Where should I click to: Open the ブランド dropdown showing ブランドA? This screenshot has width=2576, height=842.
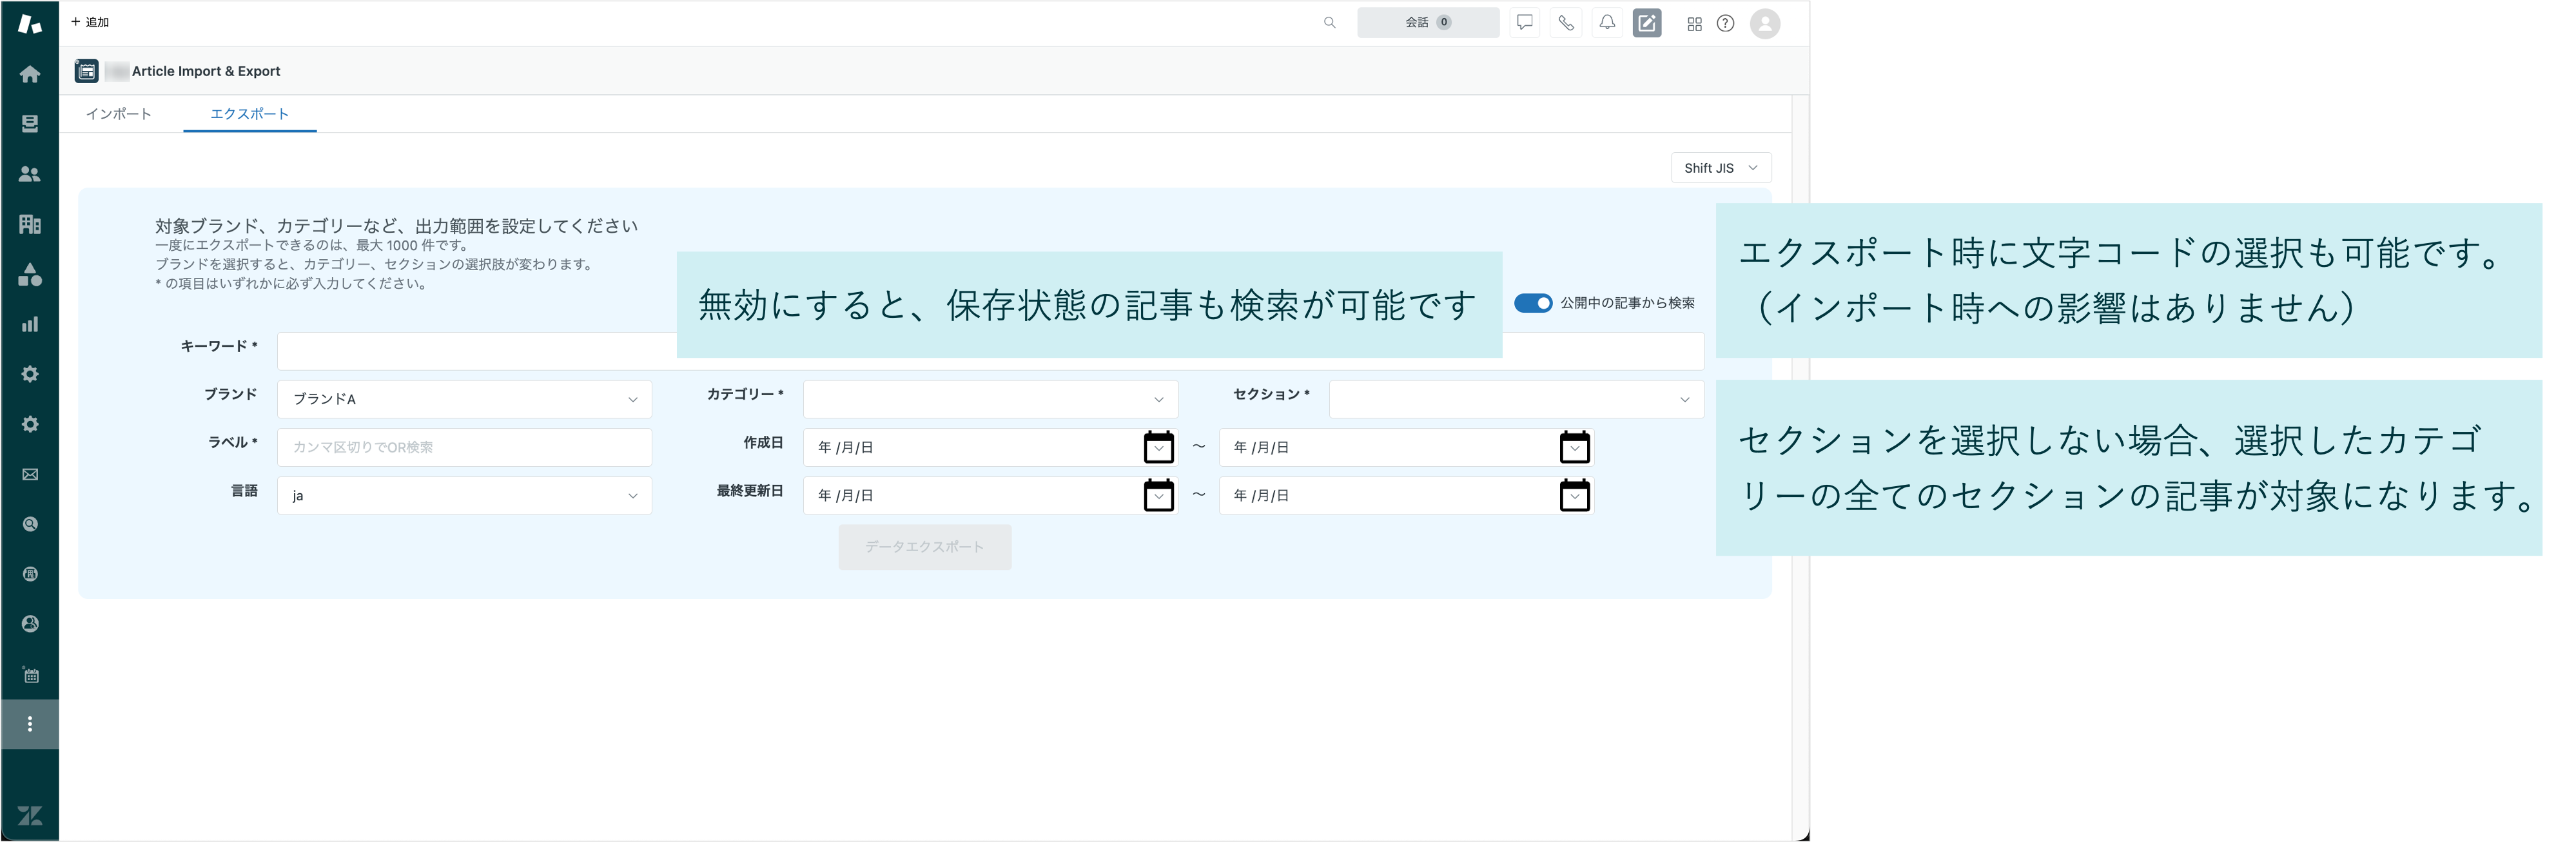point(465,399)
